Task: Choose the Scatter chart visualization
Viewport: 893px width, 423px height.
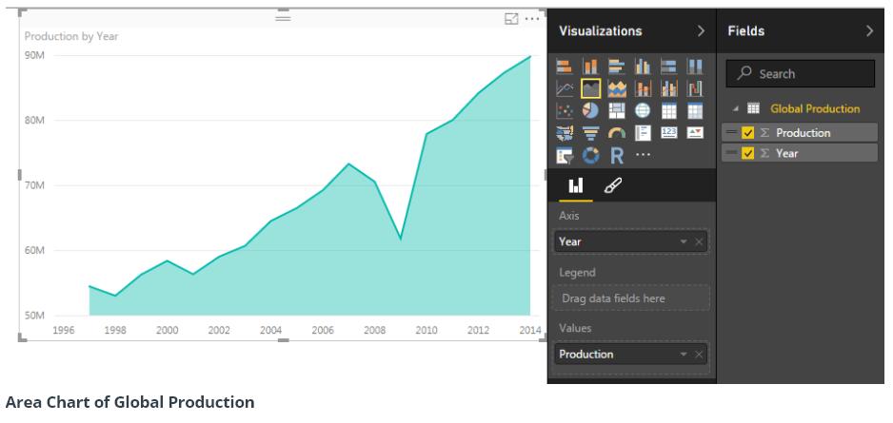Action: pyautogui.click(x=564, y=111)
